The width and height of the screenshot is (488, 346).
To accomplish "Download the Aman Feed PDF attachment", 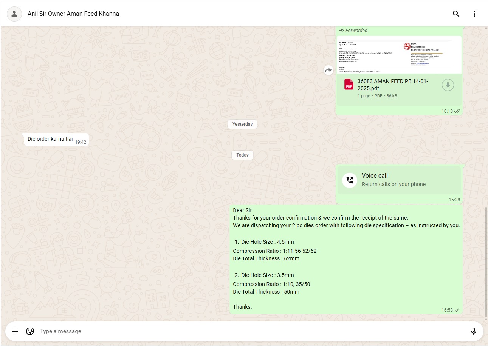I will [448, 85].
